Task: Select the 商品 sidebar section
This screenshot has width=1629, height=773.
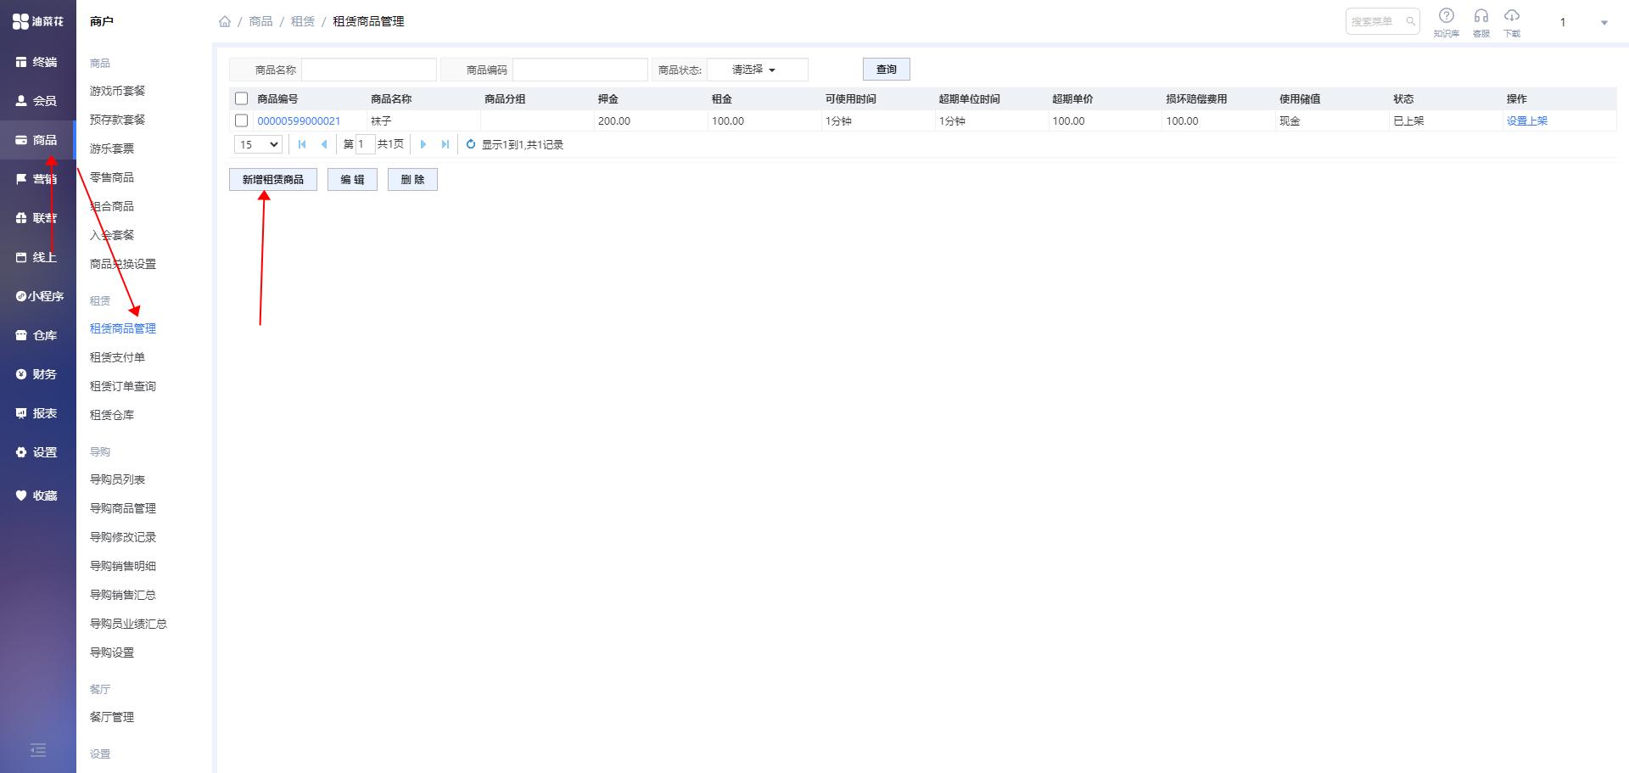Action: 37,140
